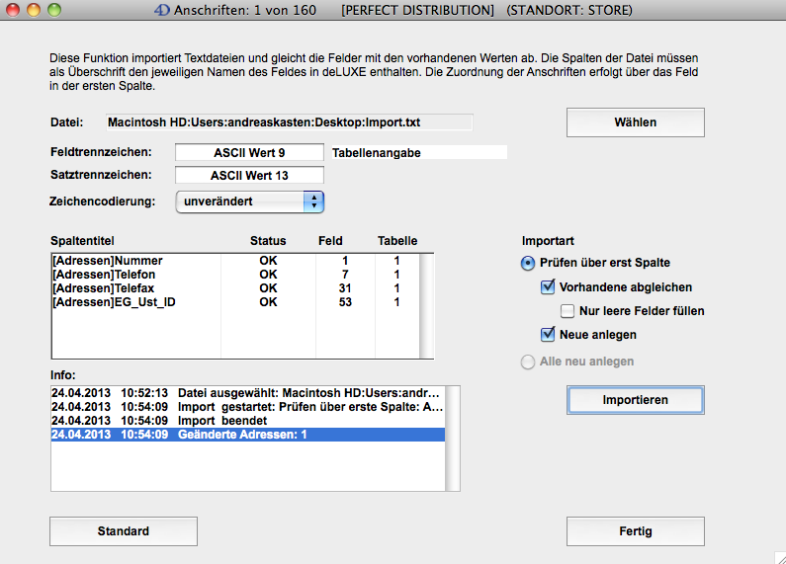Minimize the window using the yellow button
The height and width of the screenshot is (564, 786).
click(34, 10)
